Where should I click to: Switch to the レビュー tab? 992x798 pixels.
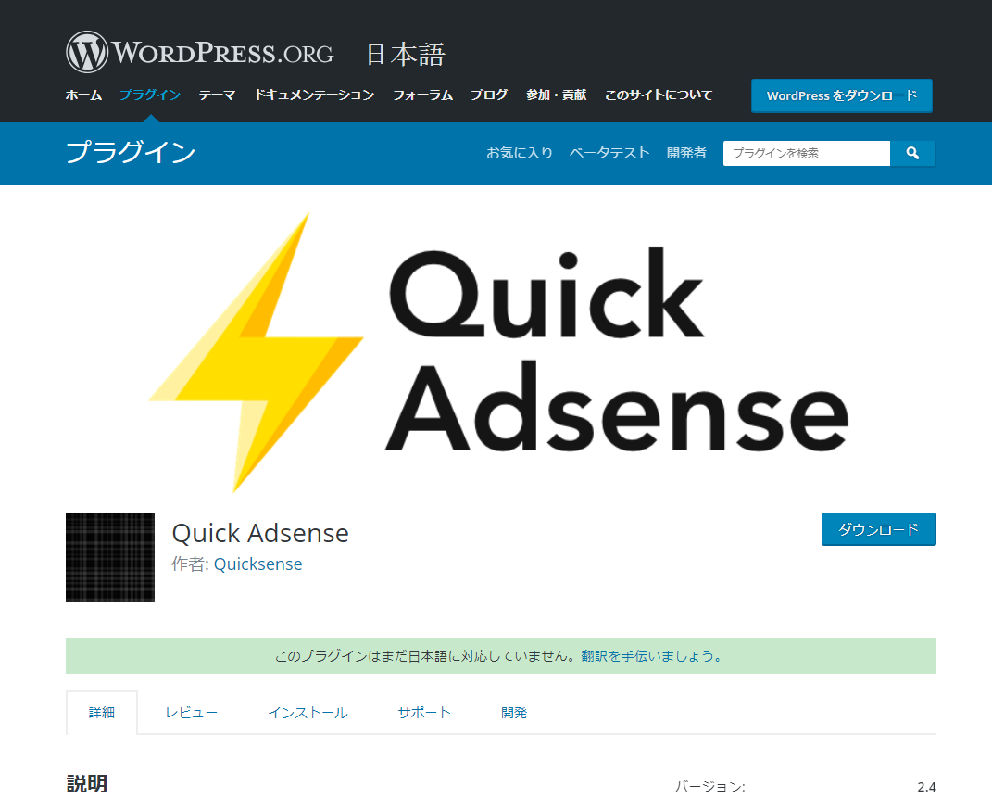(192, 713)
